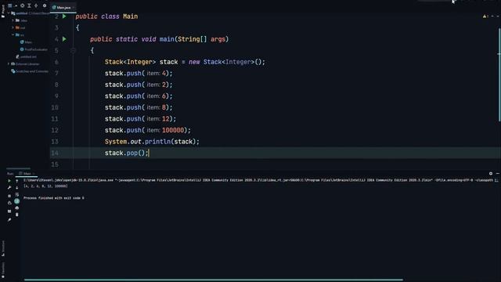This screenshot has width=501, height=282.
Task: Open the Structure tool window side tab
Action: coord(3,248)
